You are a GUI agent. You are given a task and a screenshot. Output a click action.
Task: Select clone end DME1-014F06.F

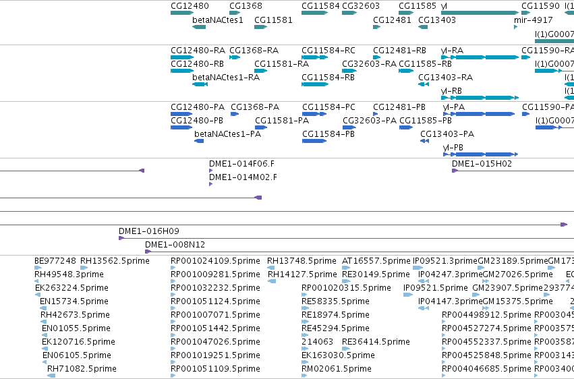coord(210,171)
